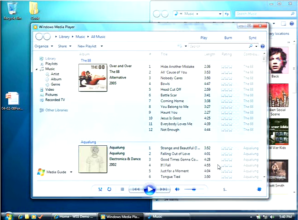298x220 pixels.
Task: Sort by the Length column header
Action: [210, 55]
